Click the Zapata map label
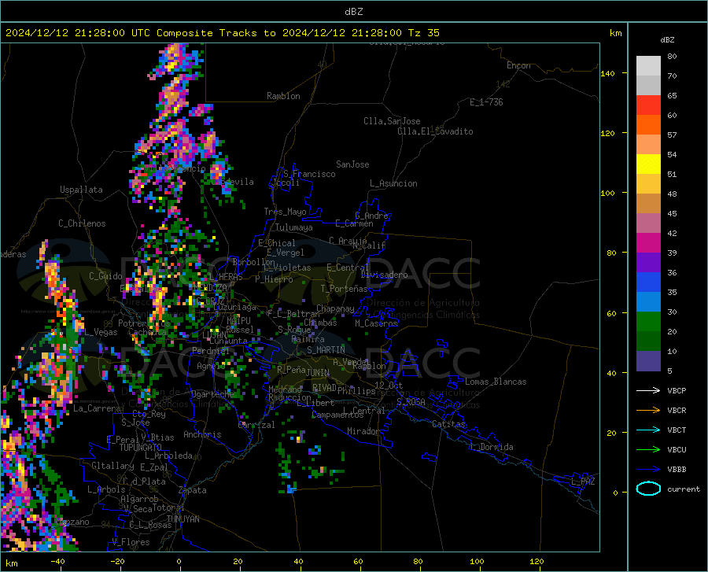708x572 pixels. tap(193, 490)
